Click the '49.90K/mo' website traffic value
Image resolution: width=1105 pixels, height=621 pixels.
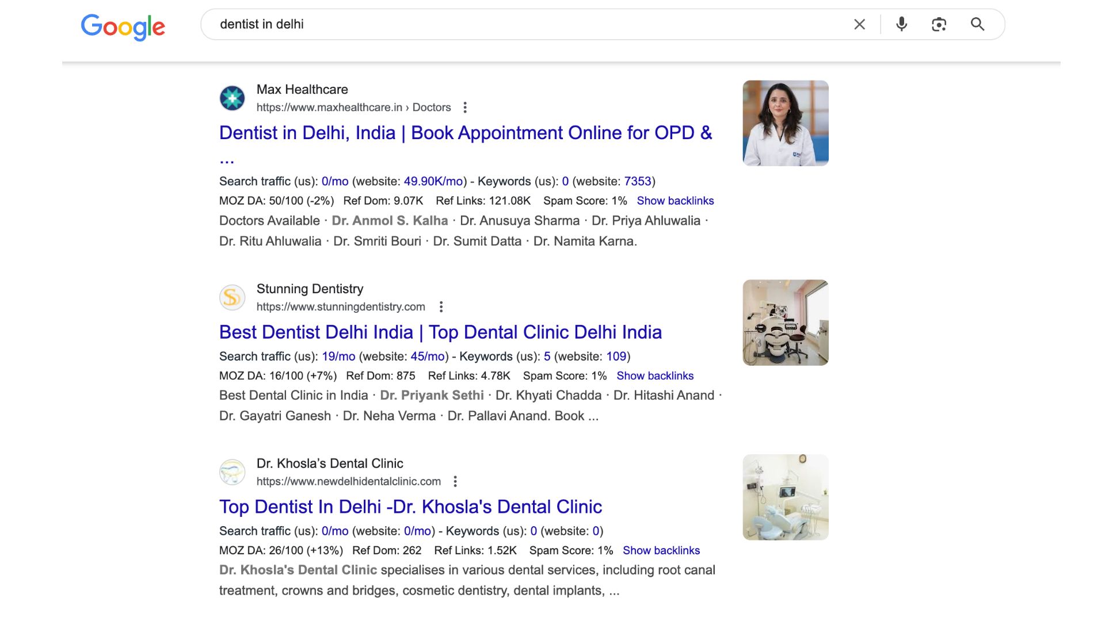(x=433, y=181)
